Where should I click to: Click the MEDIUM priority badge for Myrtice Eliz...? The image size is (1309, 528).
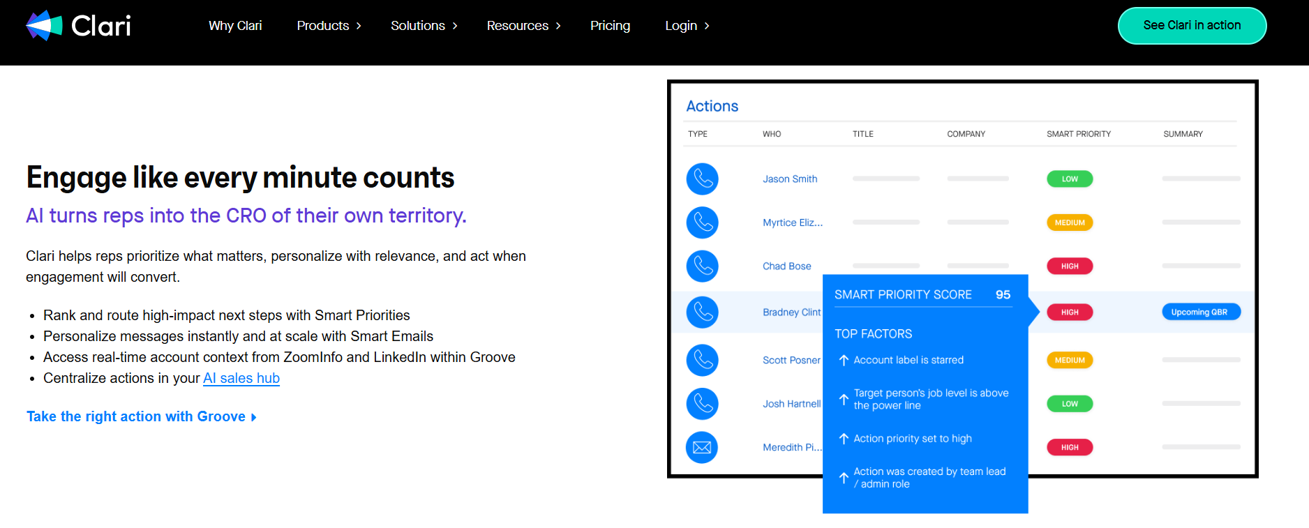coord(1070,222)
